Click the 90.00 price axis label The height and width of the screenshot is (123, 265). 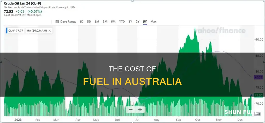click(x=259, y=39)
